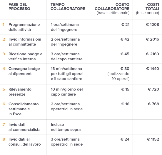Click '10 min/giorno del capo cantiere'
This screenshot has width=162, height=155.
tap(67, 92)
